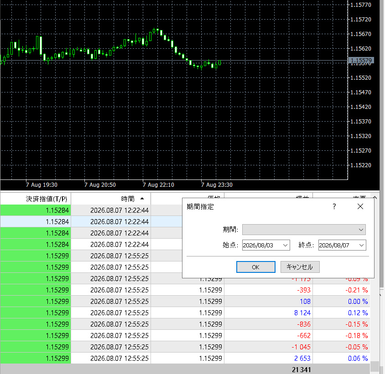The image size is (385, 374).
Task: Click the scroll up arrow of trade list
Action: (x=375, y=197)
